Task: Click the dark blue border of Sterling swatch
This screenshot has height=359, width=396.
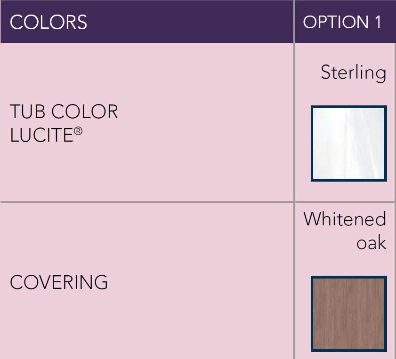Action: pyautogui.click(x=312, y=144)
